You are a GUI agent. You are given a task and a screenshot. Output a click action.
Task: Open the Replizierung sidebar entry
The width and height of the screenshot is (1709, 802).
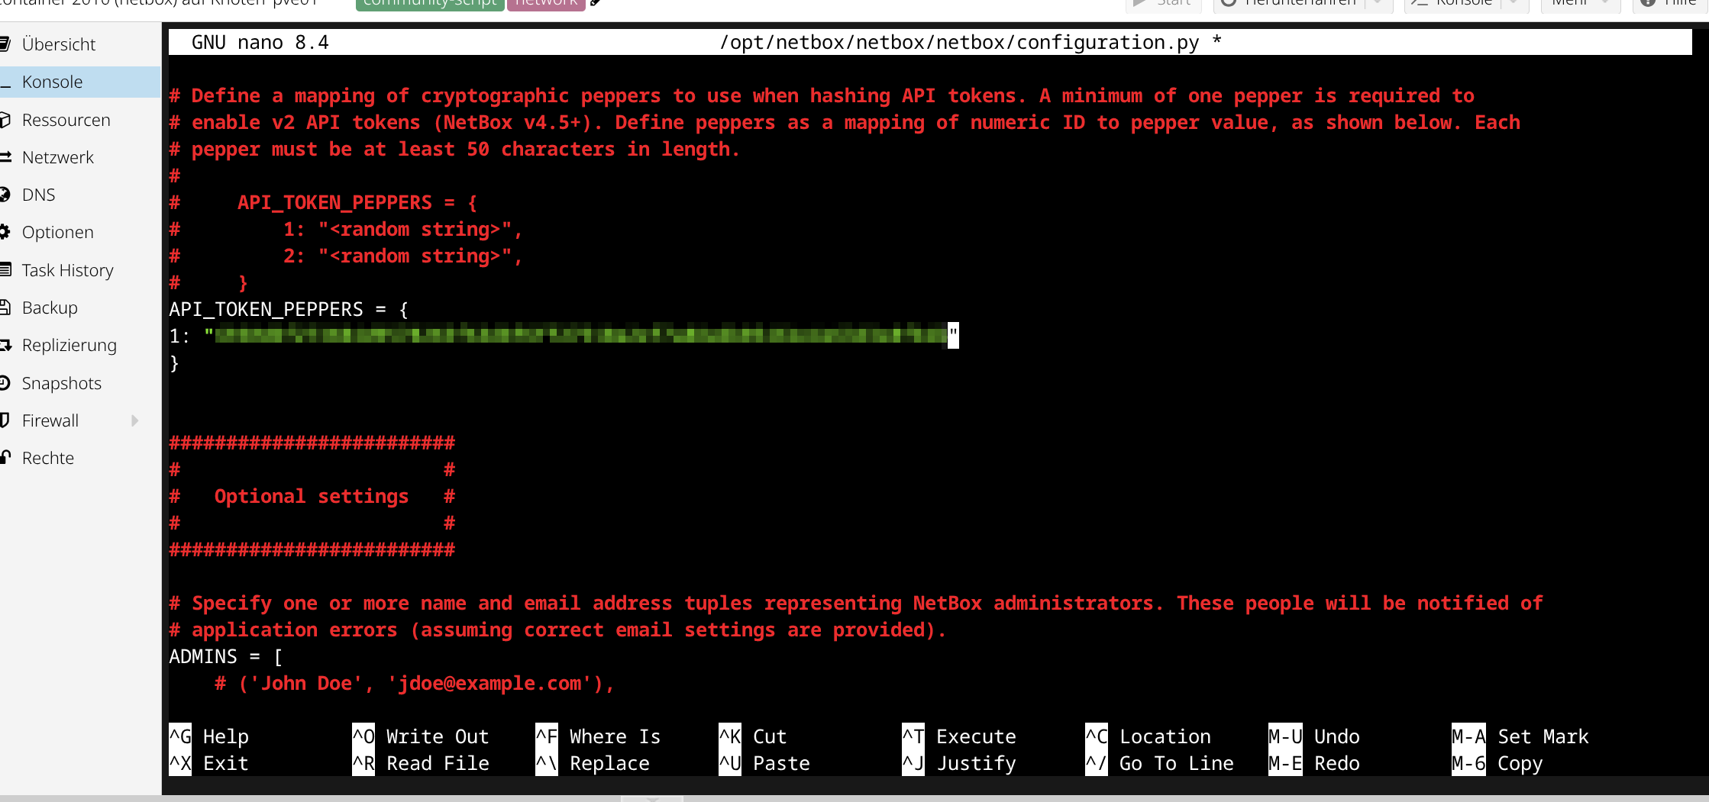tap(80, 345)
